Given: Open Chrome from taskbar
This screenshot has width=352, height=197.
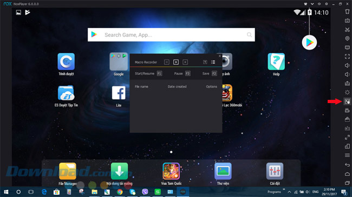Looking at the screenshot, I should tap(120, 192).
